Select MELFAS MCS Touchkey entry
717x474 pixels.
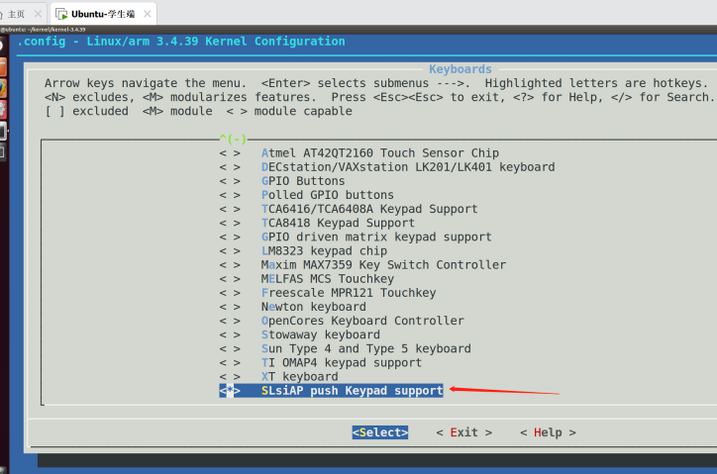[328, 279]
